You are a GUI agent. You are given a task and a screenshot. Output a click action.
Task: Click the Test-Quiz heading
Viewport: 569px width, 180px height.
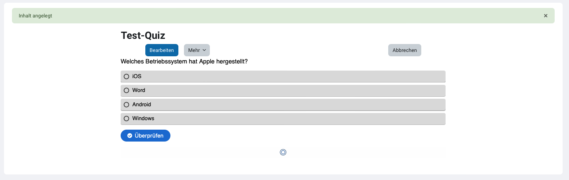[143, 35]
